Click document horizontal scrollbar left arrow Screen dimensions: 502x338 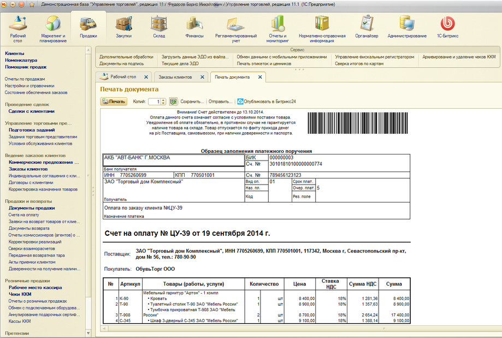[x=104, y=328]
